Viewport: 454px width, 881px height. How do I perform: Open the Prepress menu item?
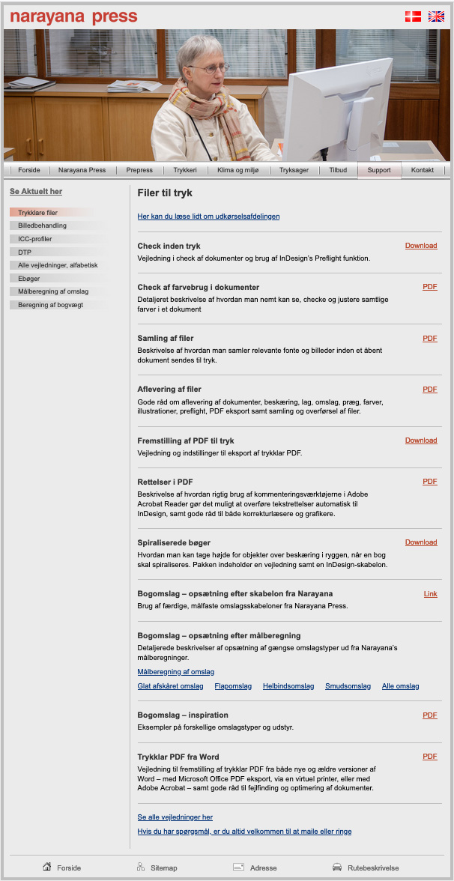pyautogui.click(x=139, y=169)
